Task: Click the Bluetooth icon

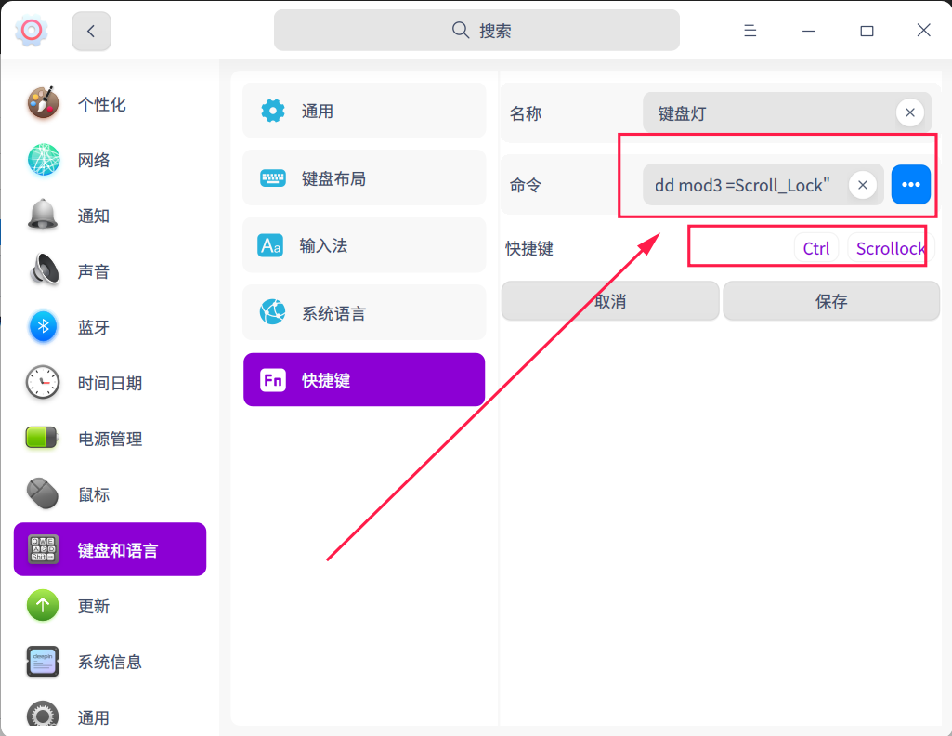Action: [43, 327]
